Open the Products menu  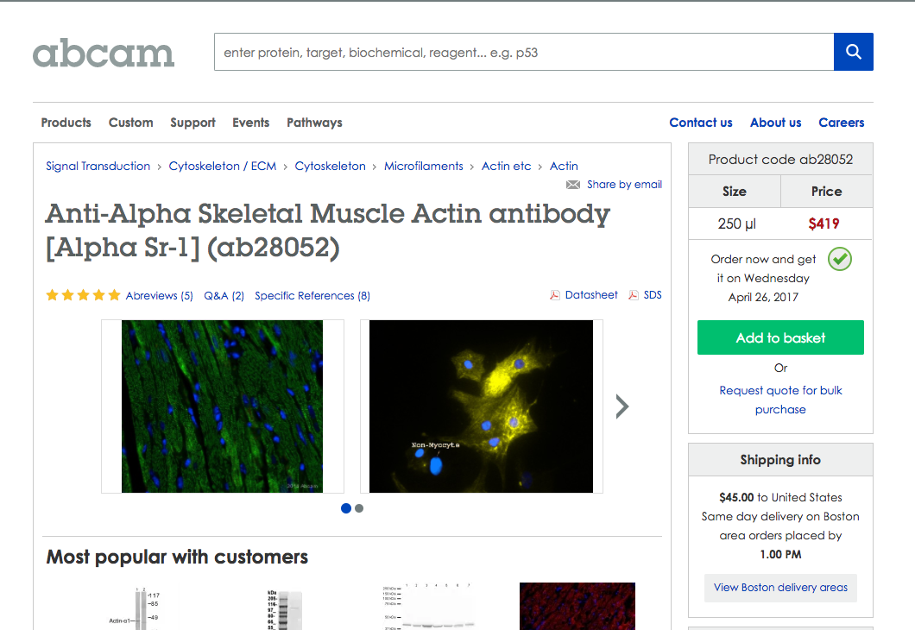[x=66, y=123]
